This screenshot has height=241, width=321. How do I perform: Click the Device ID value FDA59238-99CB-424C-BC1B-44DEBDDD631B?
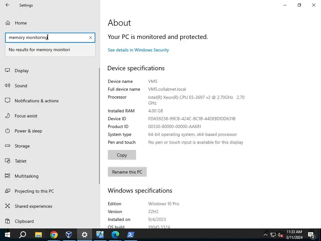click(192, 119)
